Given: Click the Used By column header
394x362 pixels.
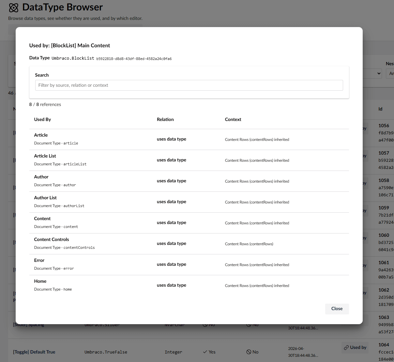Looking at the screenshot, I should coord(42,119).
